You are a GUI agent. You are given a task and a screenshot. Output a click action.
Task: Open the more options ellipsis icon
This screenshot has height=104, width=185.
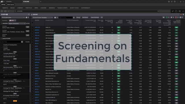click(x=183, y=11)
